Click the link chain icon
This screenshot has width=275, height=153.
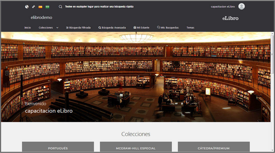(34, 7)
